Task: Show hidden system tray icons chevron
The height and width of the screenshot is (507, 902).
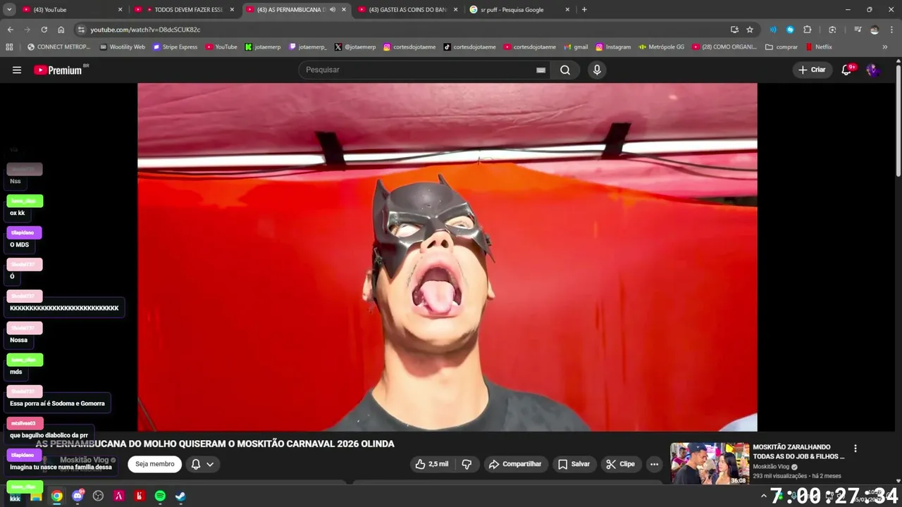Action: click(x=763, y=496)
